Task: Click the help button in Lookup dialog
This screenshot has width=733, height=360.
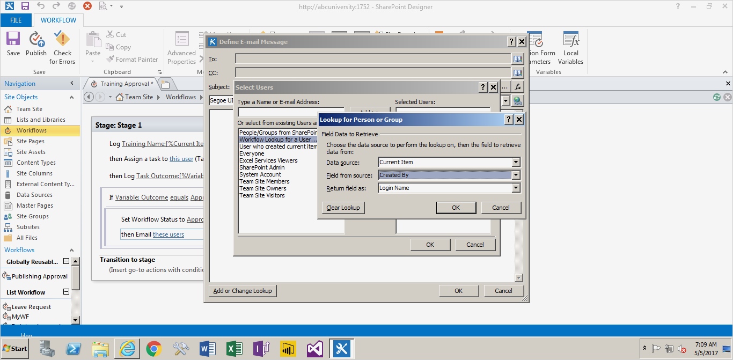Action: pos(509,120)
